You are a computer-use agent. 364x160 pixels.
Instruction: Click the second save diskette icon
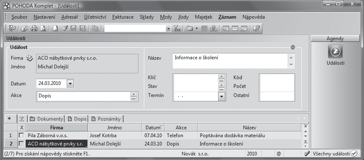click(83, 28)
